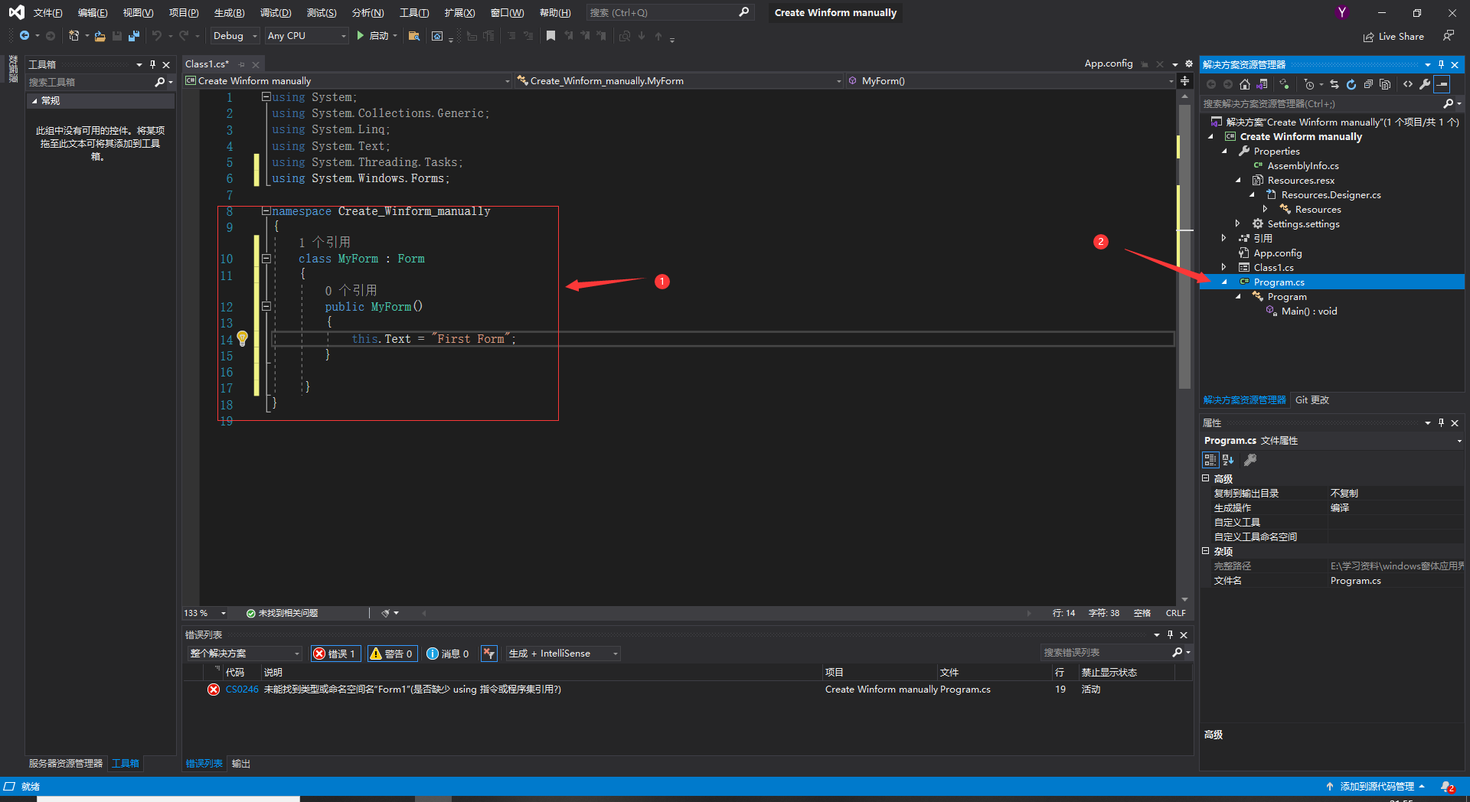
Task: Open the 视图 menu
Action: [x=137, y=12]
